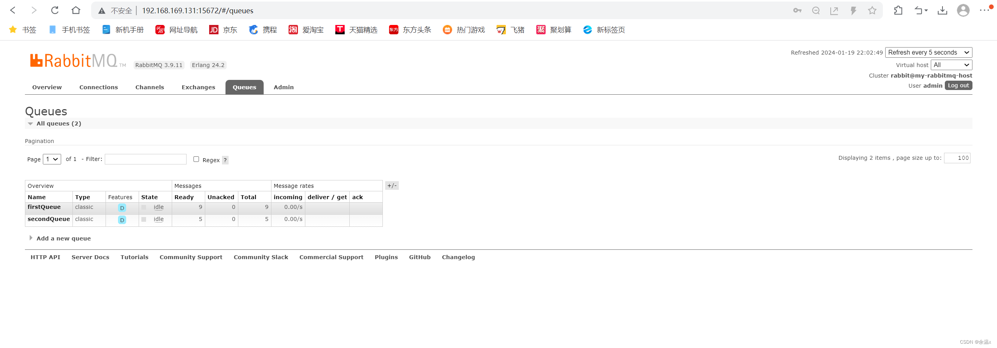
Task: Open the 京东 JD bookmark
Action: coord(223,30)
